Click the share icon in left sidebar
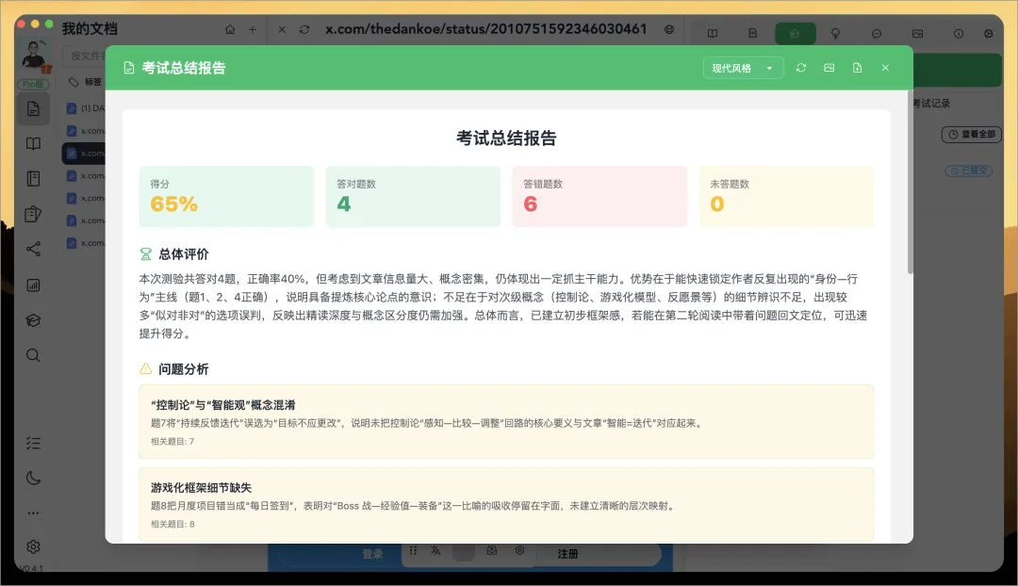The image size is (1018, 586). 33,250
